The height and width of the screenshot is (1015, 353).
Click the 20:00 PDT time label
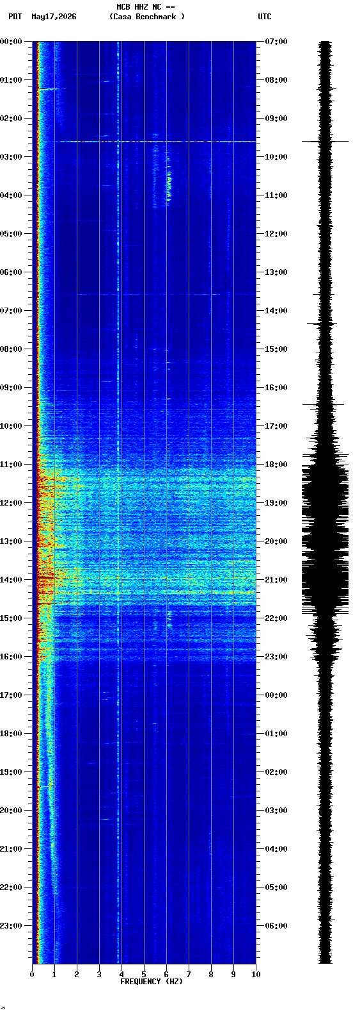(x=11, y=811)
